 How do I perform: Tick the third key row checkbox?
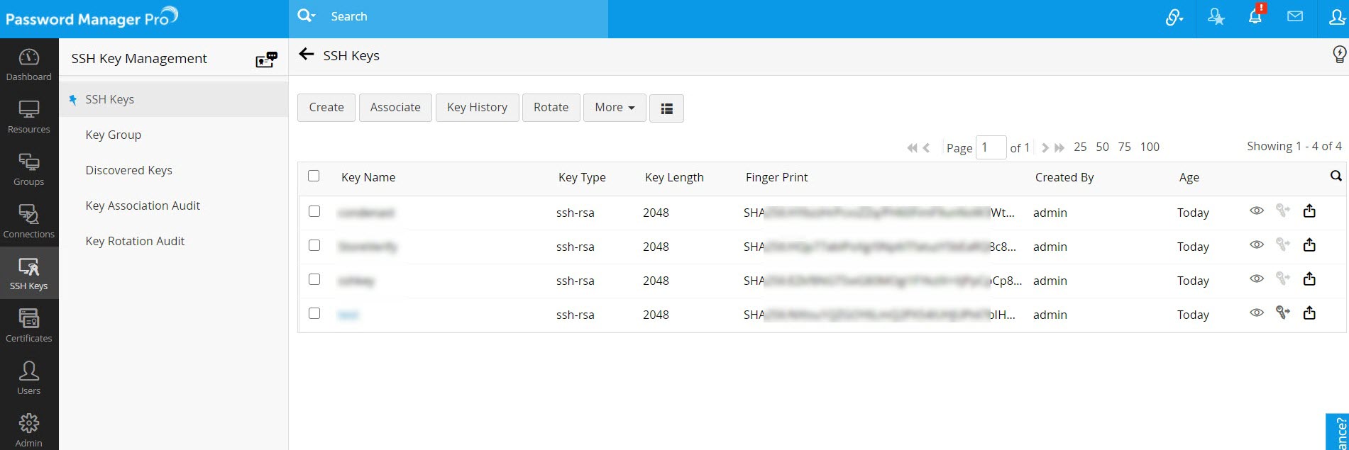point(314,279)
